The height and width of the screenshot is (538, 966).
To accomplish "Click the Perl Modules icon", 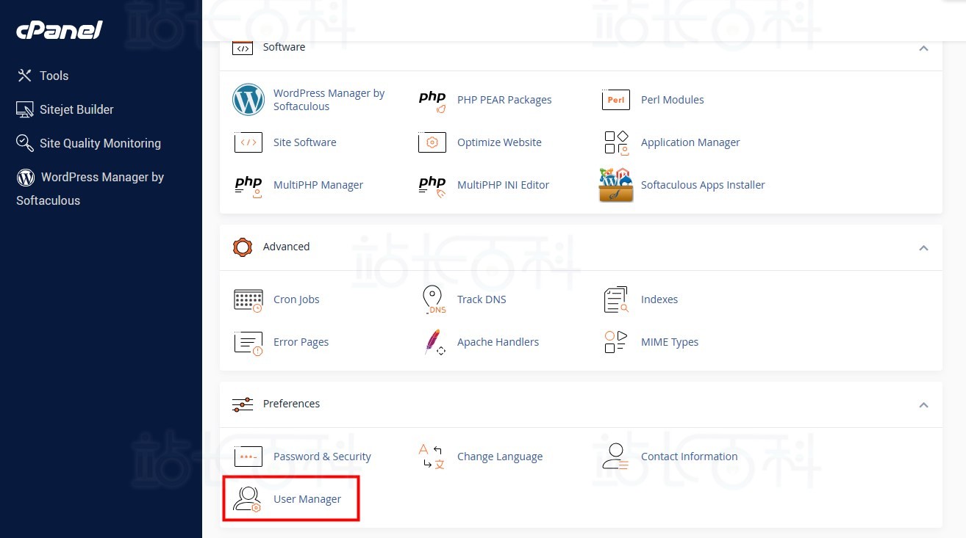I will pyautogui.click(x=616, y=100).
